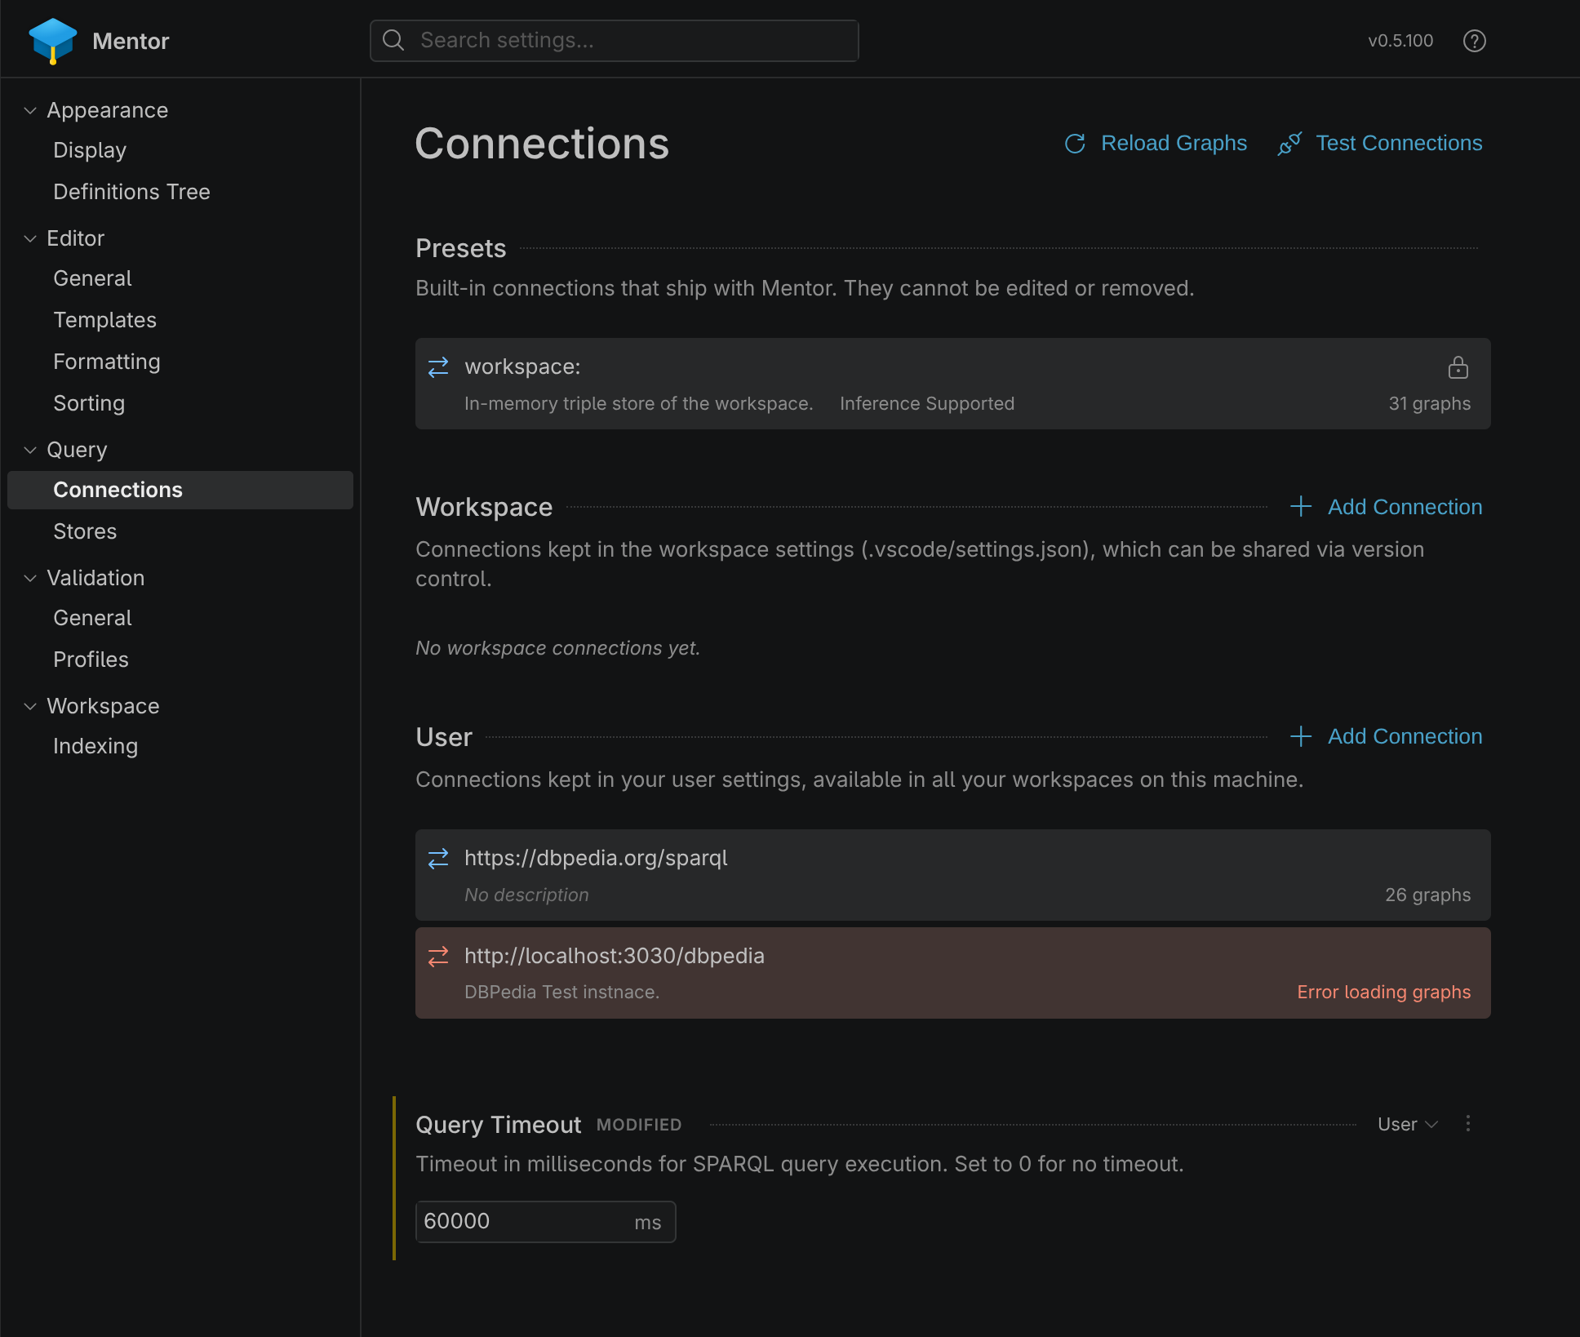
Task: Open Validation General settings
Action: click(92, 618)
